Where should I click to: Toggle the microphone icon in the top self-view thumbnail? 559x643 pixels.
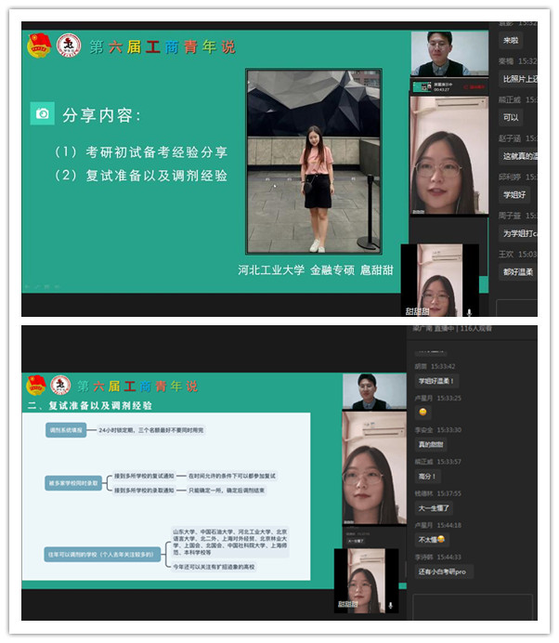[x=470, y=313]
